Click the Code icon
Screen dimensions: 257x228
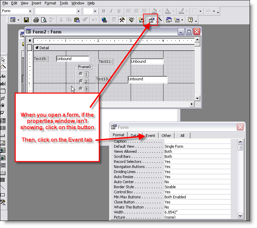tap(141, 20)
